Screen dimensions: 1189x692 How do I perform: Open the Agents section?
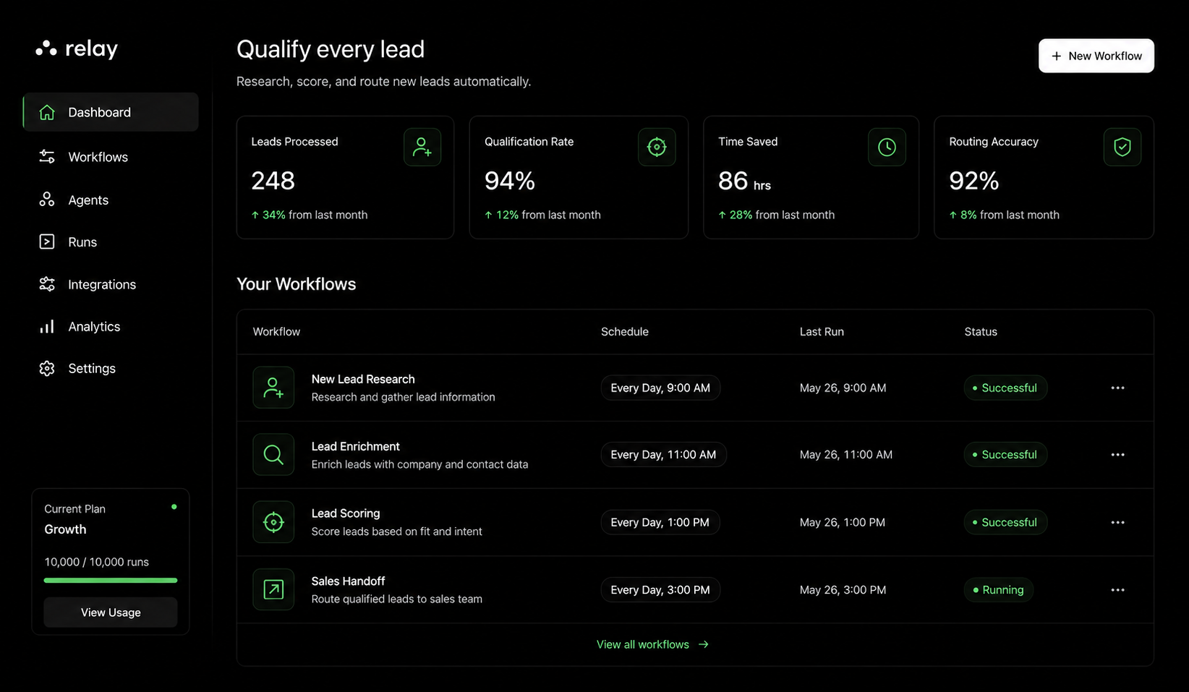pos(88,200)
